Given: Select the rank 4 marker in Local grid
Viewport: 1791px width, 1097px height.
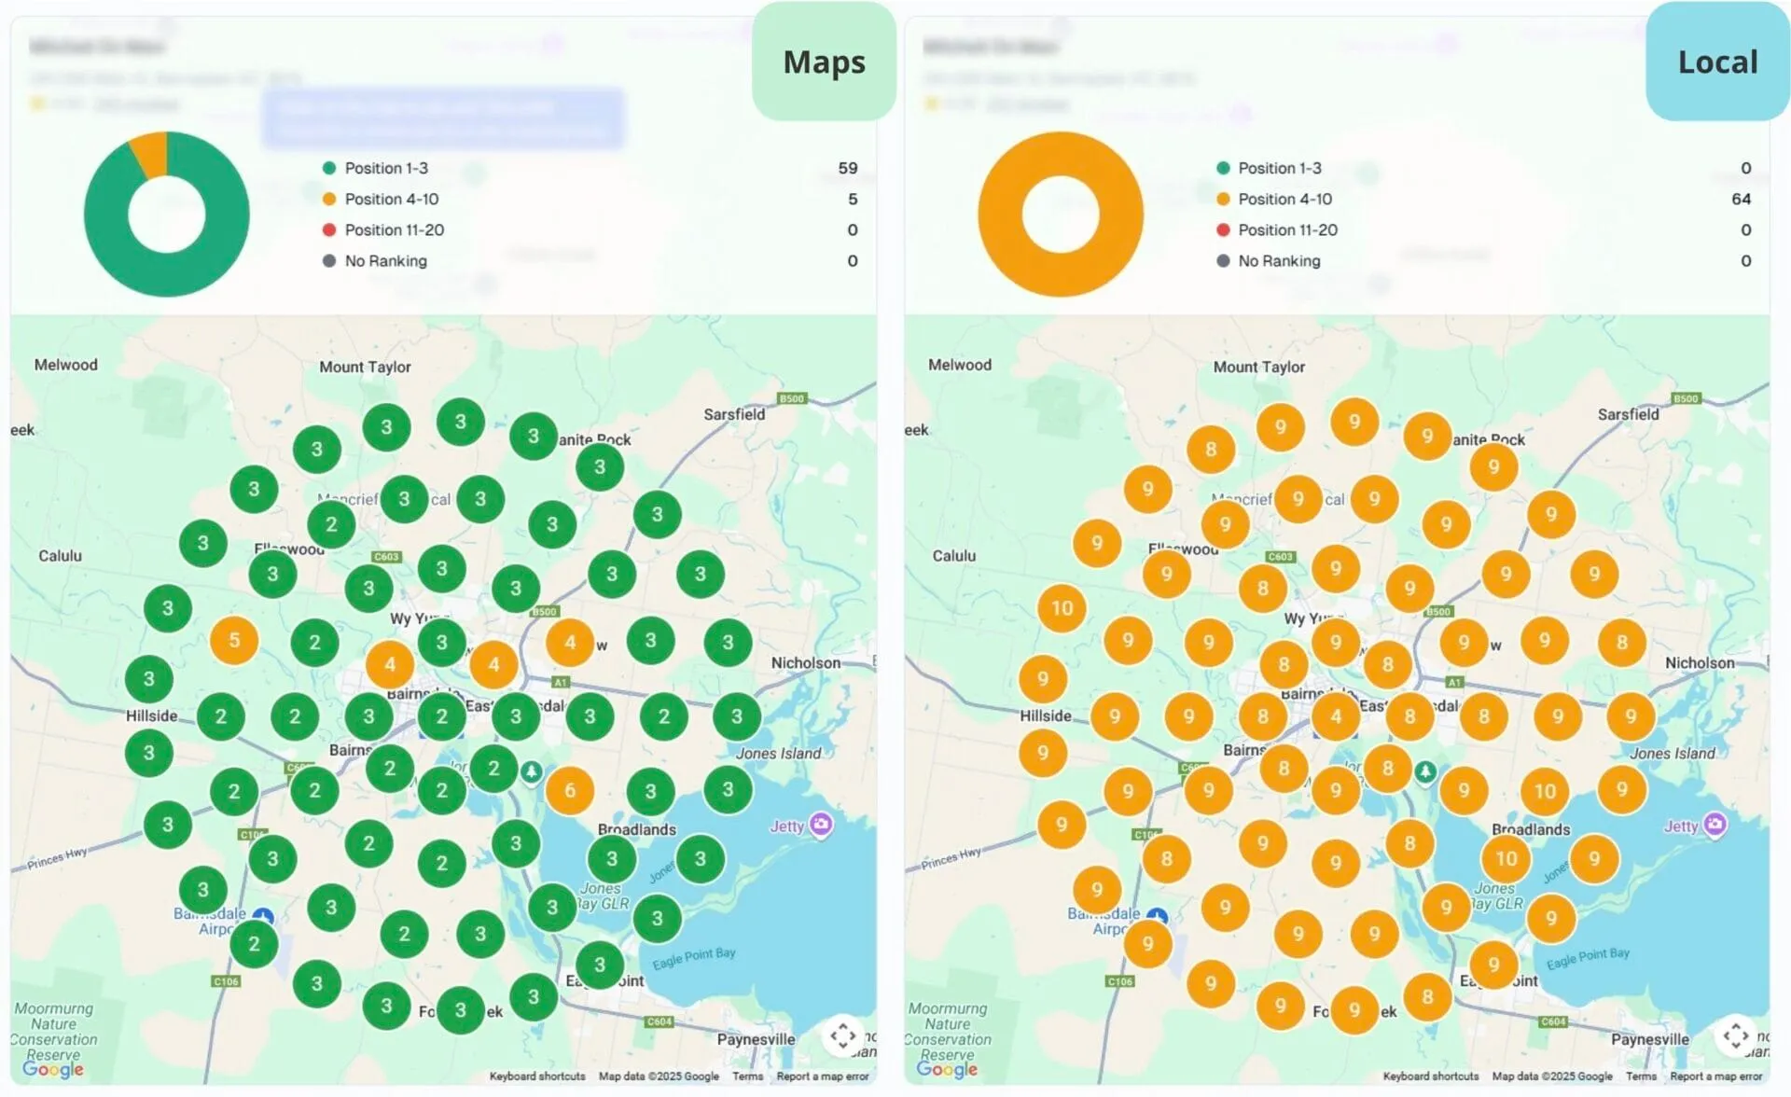Looking at the screenshot, I should (1336, 716).
